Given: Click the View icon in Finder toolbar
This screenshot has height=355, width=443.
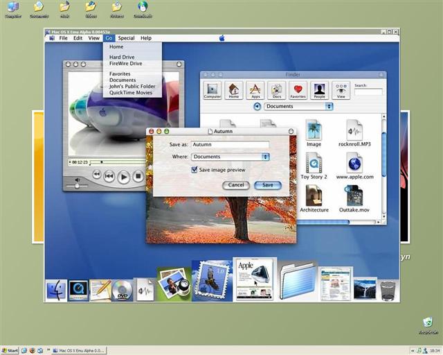Looking at the screenshot, I should click(341, 90).
